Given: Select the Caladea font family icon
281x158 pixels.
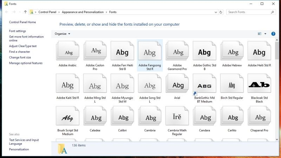Looking at the screenshot, I should [x=95, y=116].
